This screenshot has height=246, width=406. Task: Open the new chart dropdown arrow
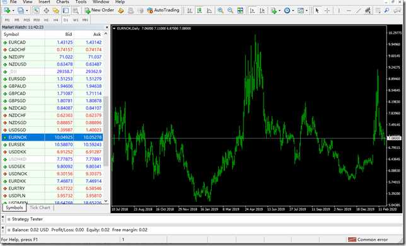(x=13, y=11)
